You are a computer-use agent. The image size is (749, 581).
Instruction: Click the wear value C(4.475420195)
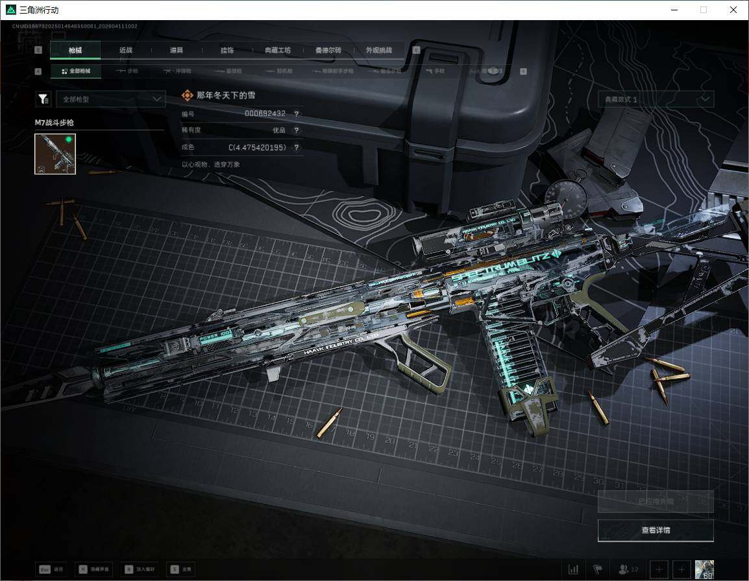[258, 147]
